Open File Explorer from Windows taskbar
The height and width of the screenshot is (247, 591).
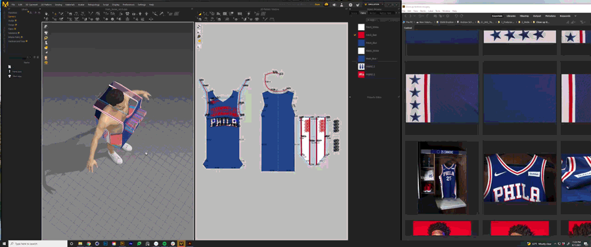(x=80, y=244)
